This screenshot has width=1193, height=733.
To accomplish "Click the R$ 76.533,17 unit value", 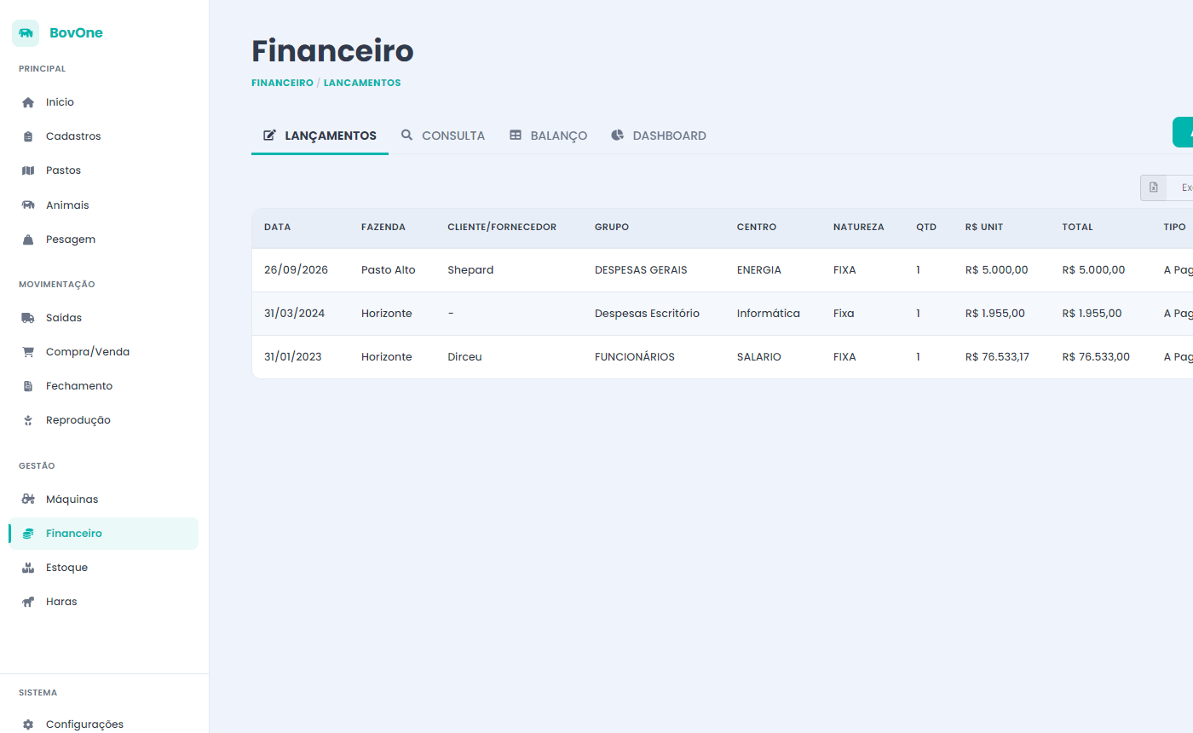I will [997, 357].
